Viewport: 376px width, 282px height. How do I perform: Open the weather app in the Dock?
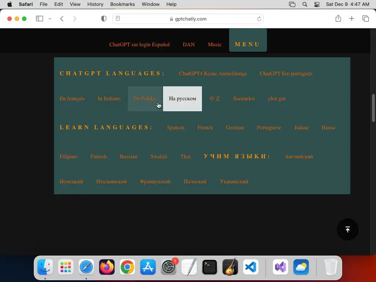tap(301, 267)
